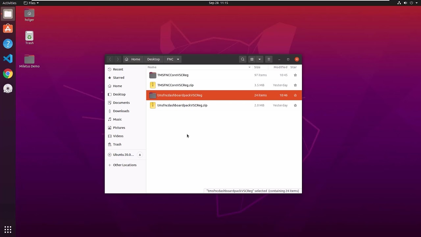
Task: Select the Miletus Demo folder on the desktop
Action: [x=29, y=61]
